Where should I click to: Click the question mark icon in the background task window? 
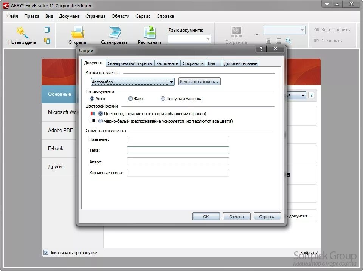(x=311, y=95)
